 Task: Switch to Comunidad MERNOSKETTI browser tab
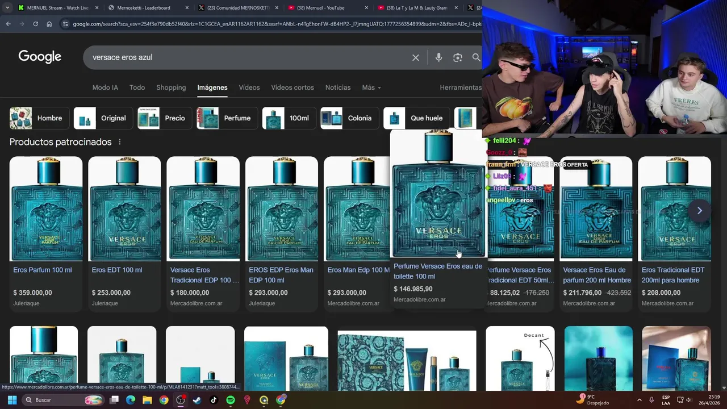[239, 8]
